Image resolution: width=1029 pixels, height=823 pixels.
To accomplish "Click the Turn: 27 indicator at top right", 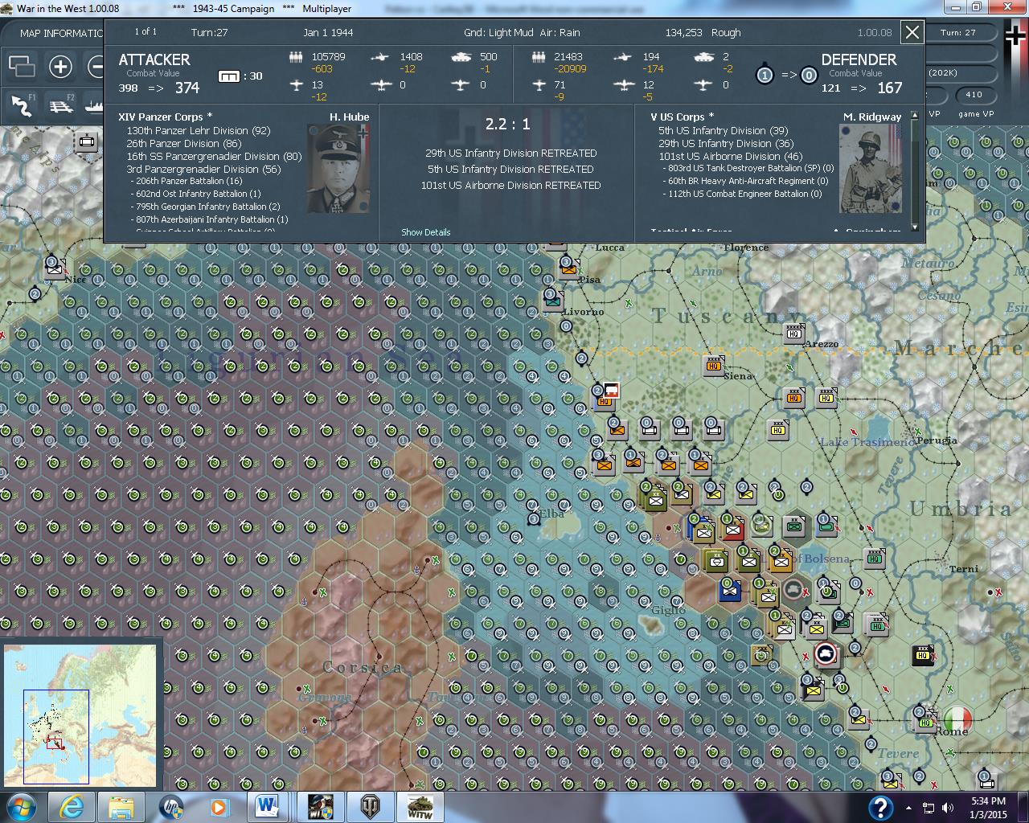I will click(958, 33).
